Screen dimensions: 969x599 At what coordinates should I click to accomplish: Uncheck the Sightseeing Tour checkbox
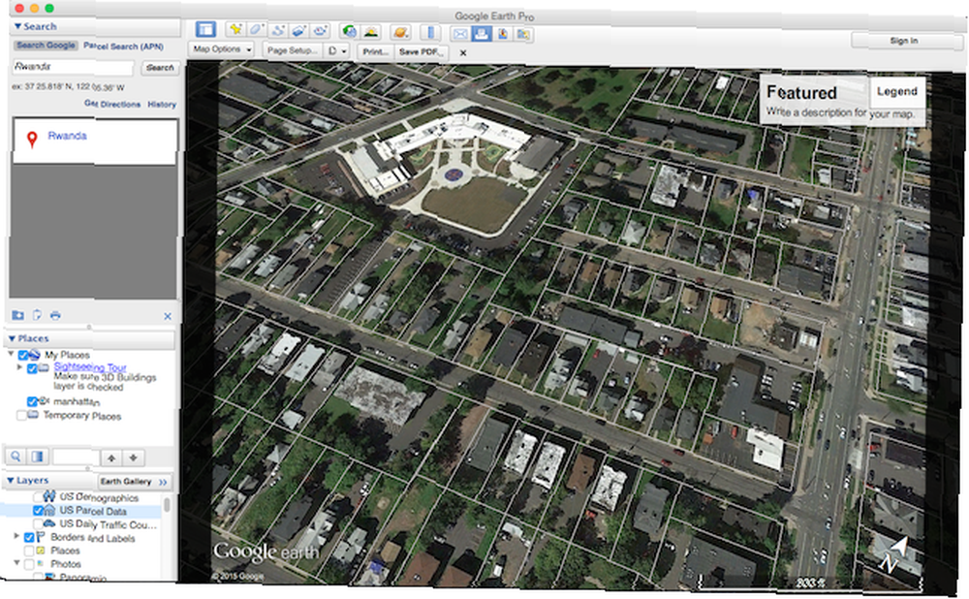click(x=32, y=369)
